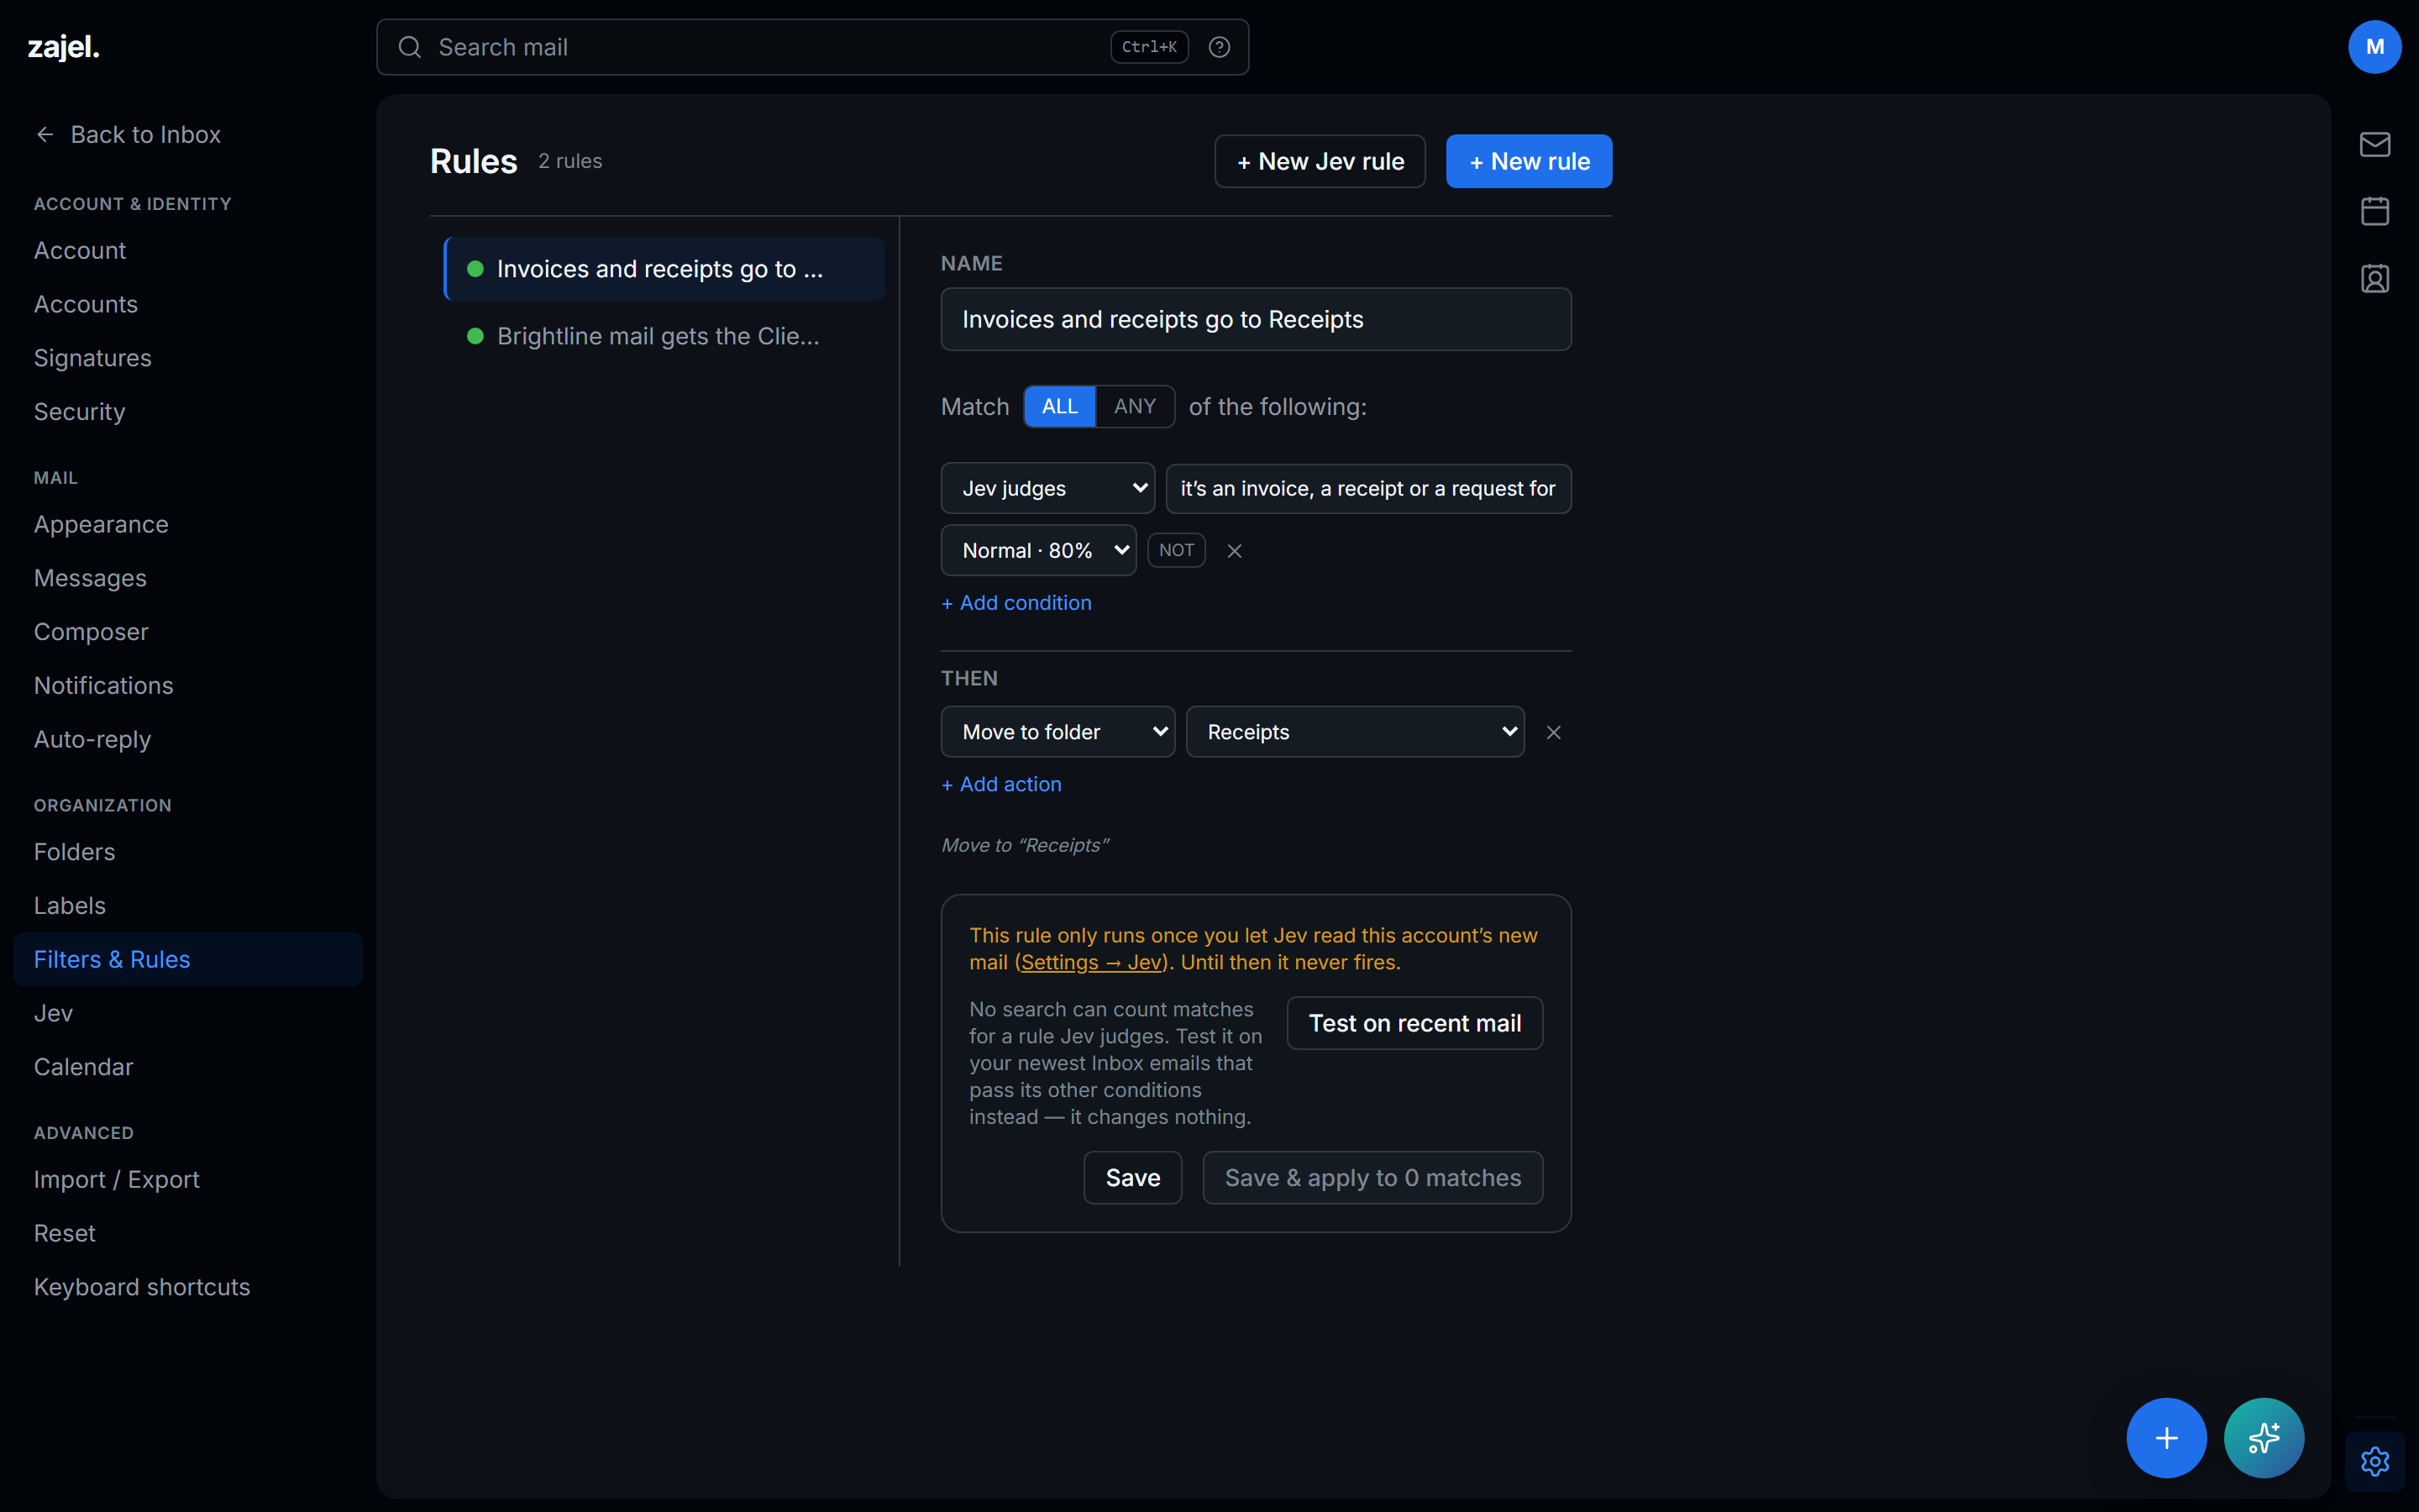Screen dimensions: 2419x1512
Task: Go back to Inbox
Action: click(x=128, y=134)
